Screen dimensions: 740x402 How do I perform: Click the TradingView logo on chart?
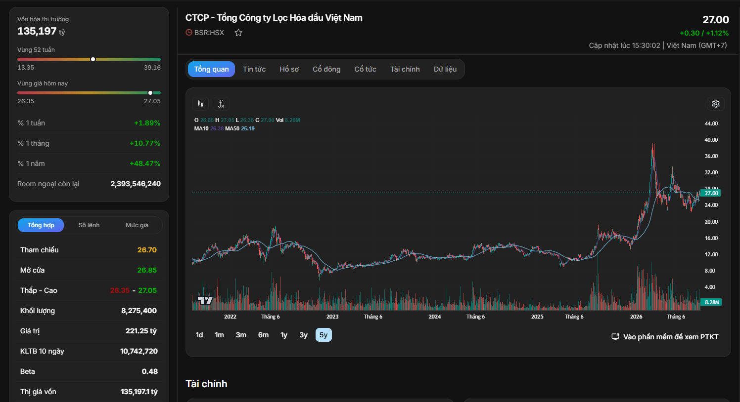tap(205, 300)
